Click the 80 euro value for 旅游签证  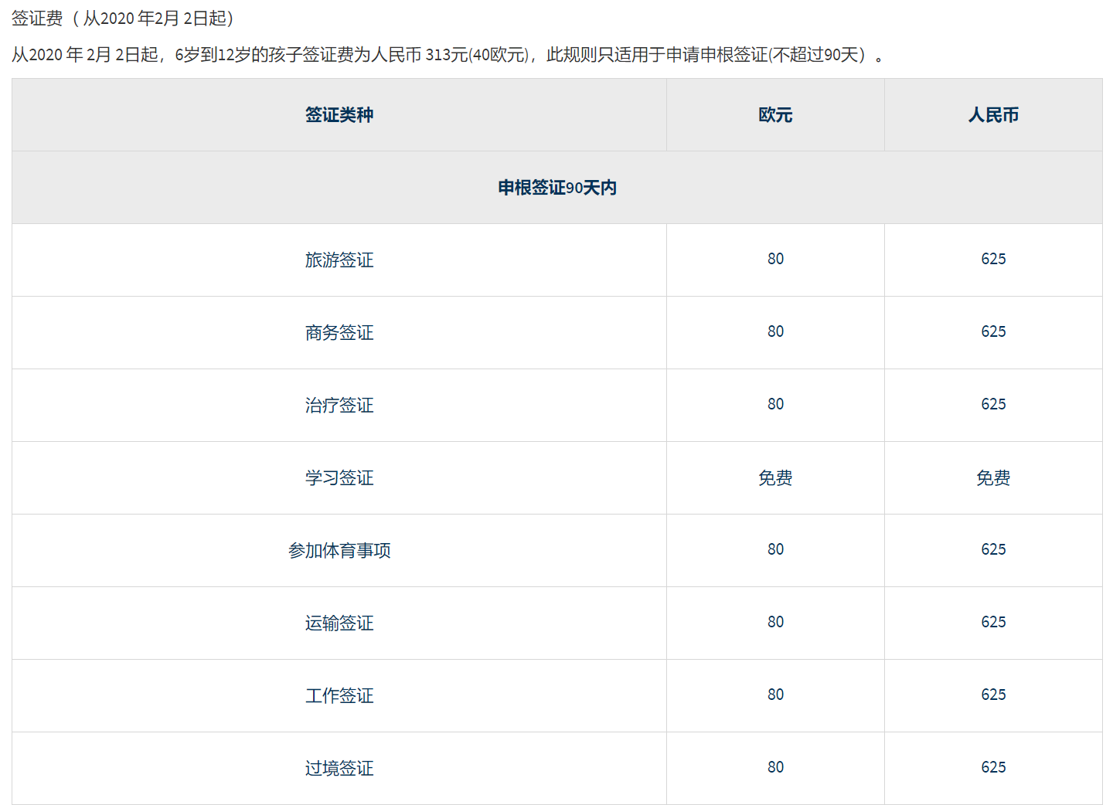click(x=775, y=259)
